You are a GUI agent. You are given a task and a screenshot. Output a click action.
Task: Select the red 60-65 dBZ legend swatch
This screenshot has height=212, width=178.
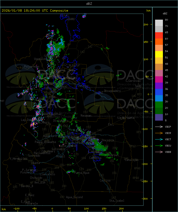click(159, 36)
